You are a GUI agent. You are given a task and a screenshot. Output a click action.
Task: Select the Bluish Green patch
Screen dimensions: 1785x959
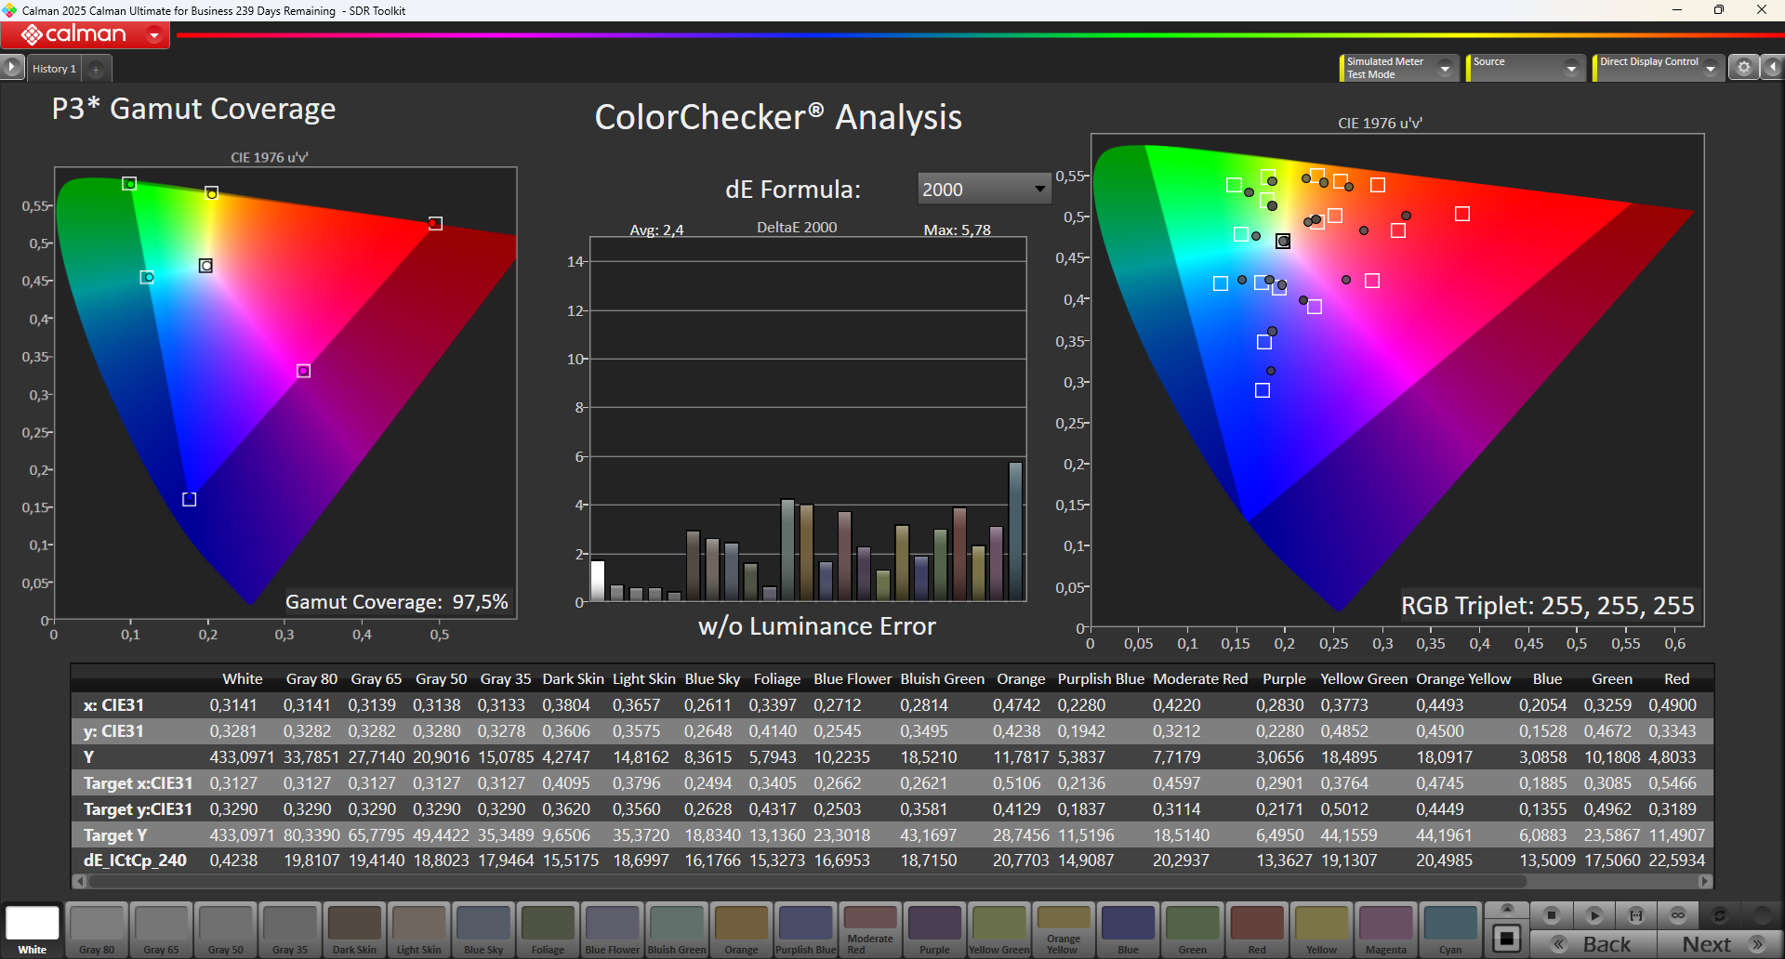677,929
